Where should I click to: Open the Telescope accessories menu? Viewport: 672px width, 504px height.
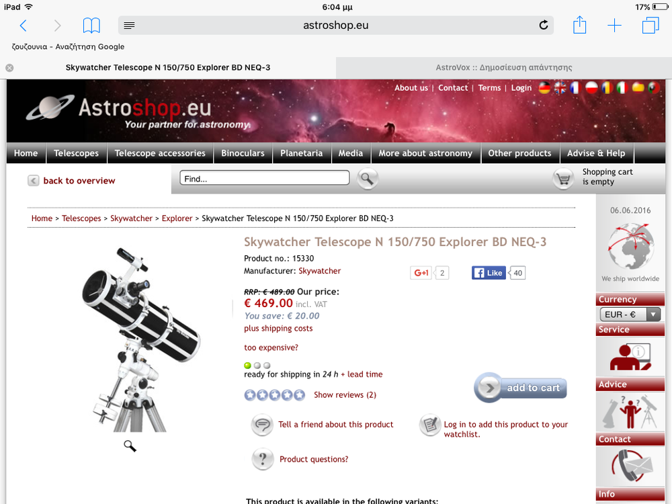point(160,153)
